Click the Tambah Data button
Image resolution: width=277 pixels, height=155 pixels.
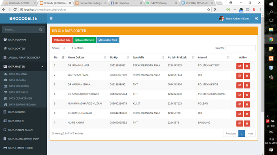(x=62, y=40)
